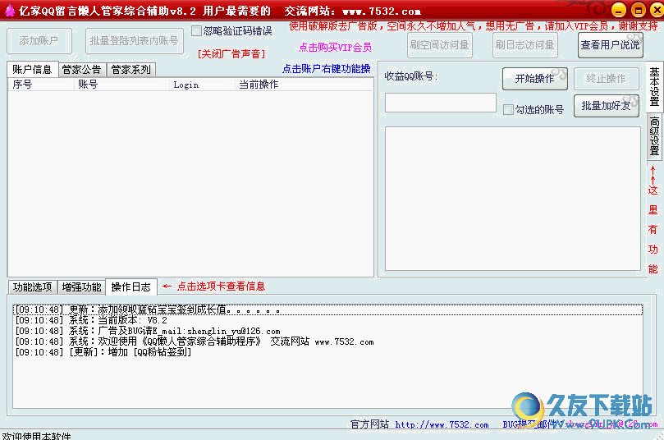Select log line 当前版本: V8.2

point(327,321)
